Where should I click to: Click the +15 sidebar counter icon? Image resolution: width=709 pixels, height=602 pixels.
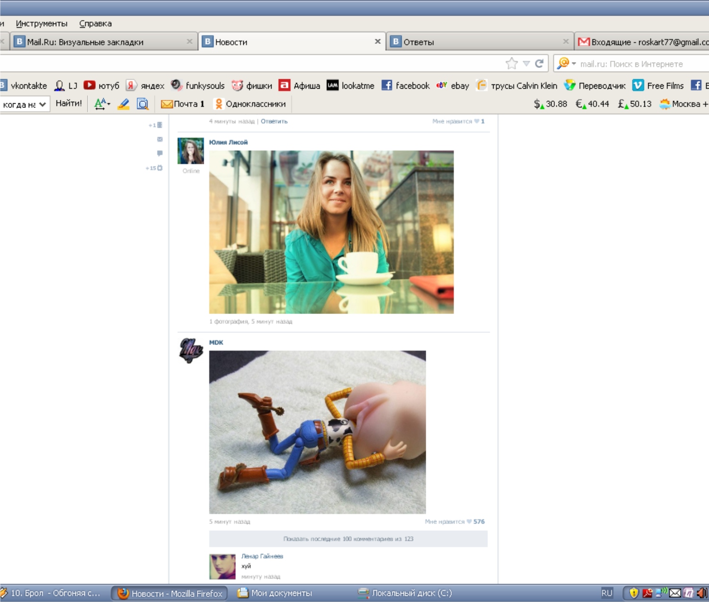155,168
